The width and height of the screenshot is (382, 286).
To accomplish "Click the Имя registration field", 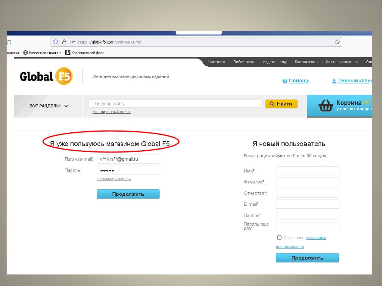I will [307, 171].
